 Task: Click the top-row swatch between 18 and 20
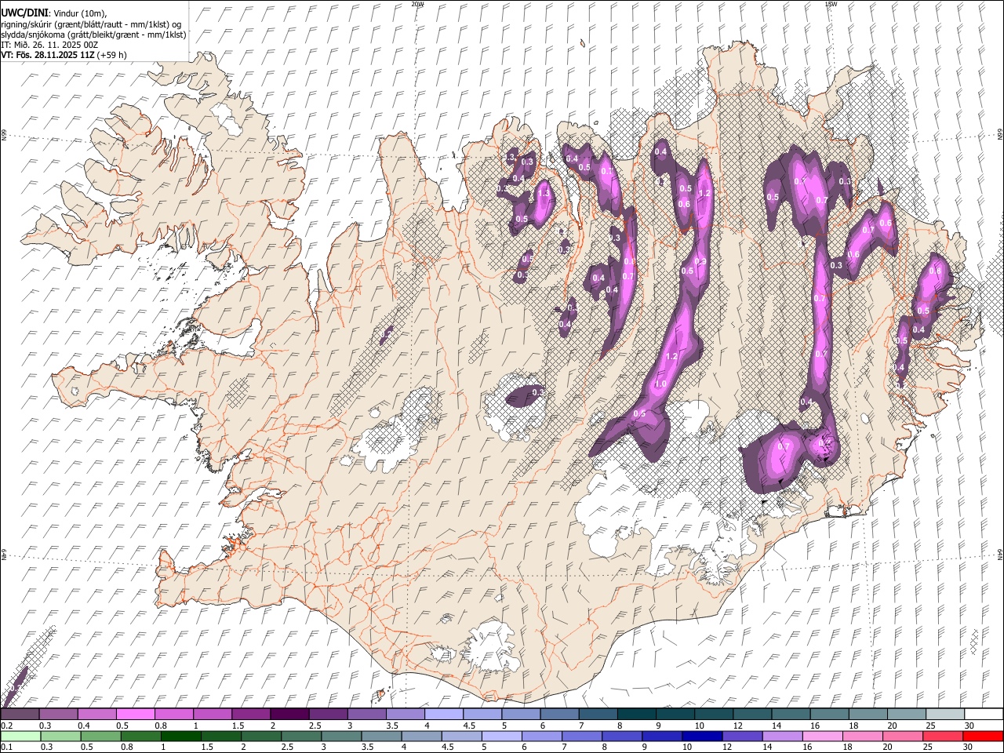coord(868,714)
